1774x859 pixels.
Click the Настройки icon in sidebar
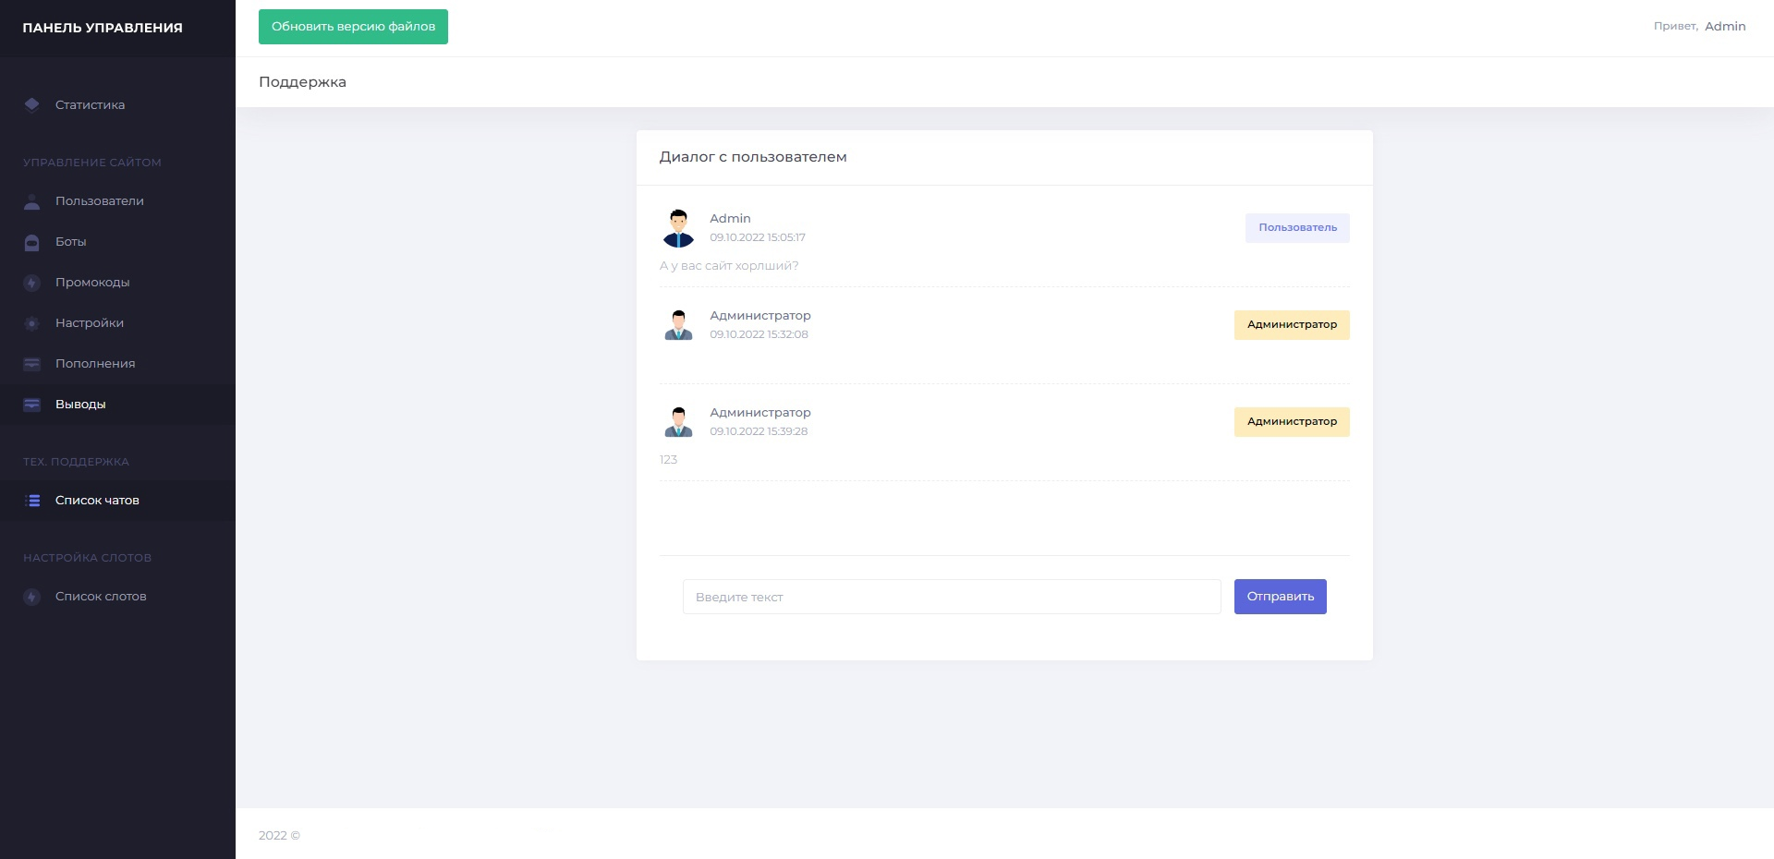pyautogui.click(x=32, y=323)
